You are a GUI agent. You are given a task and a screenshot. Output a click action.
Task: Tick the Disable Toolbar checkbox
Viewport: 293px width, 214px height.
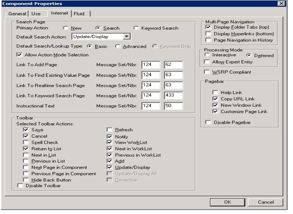pos(20,186)
